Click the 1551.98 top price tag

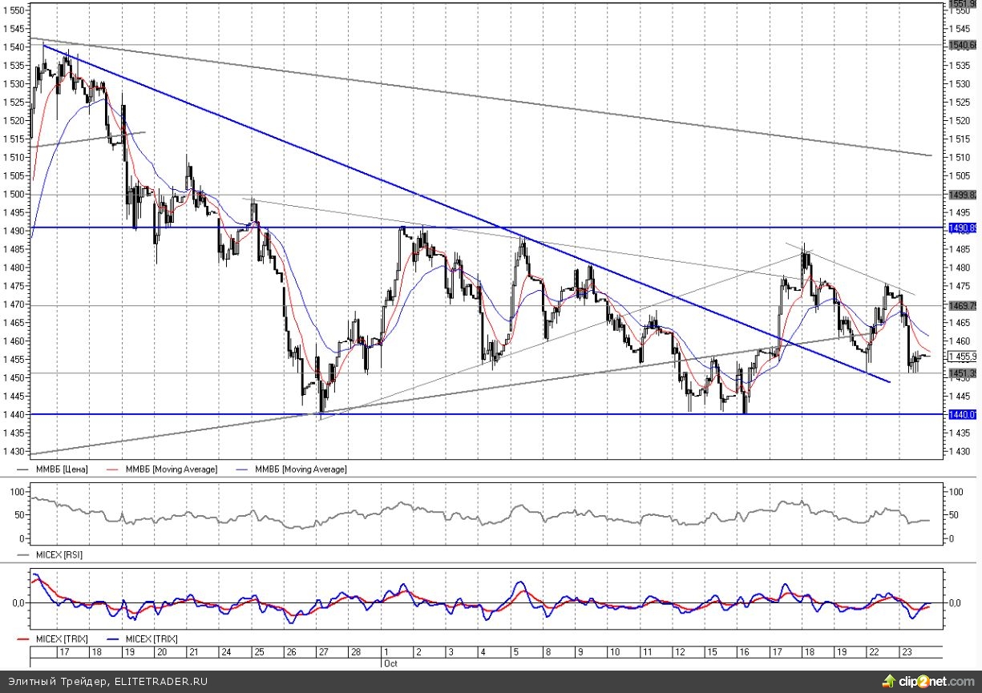tap(962, 4)
